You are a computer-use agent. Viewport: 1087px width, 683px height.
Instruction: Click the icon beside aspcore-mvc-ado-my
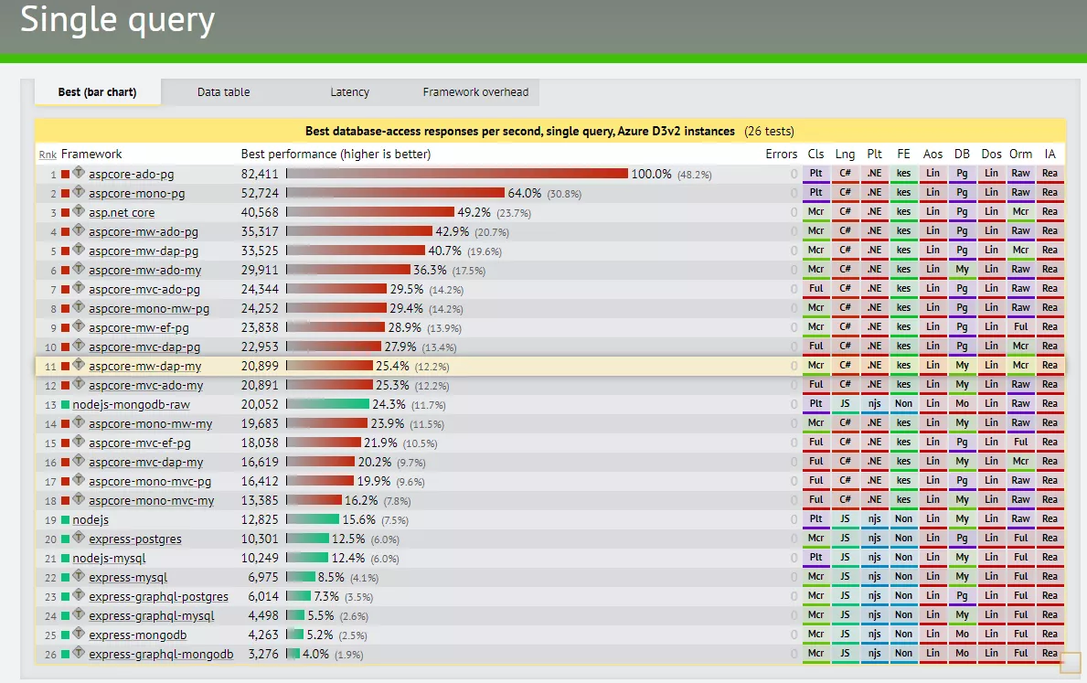coord(79,383)
